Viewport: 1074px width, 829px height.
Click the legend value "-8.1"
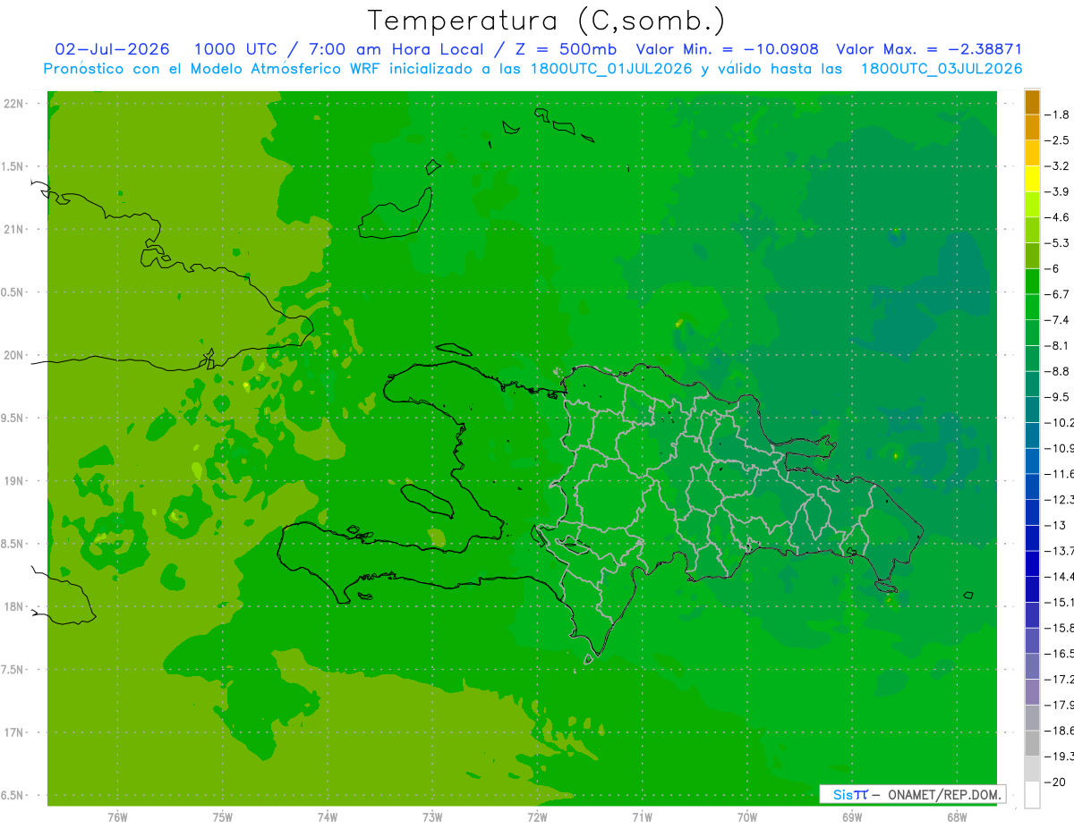[1059, 345]
